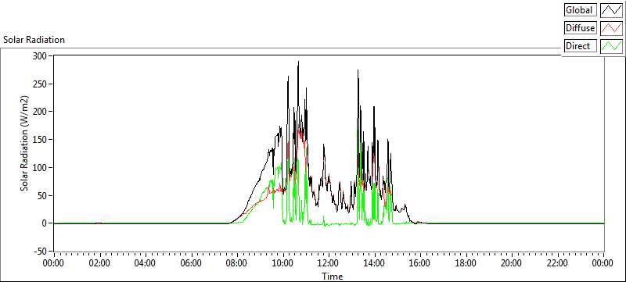
Task: Click the 'Solar Radiation' chart title
Action: pos(34,40)
